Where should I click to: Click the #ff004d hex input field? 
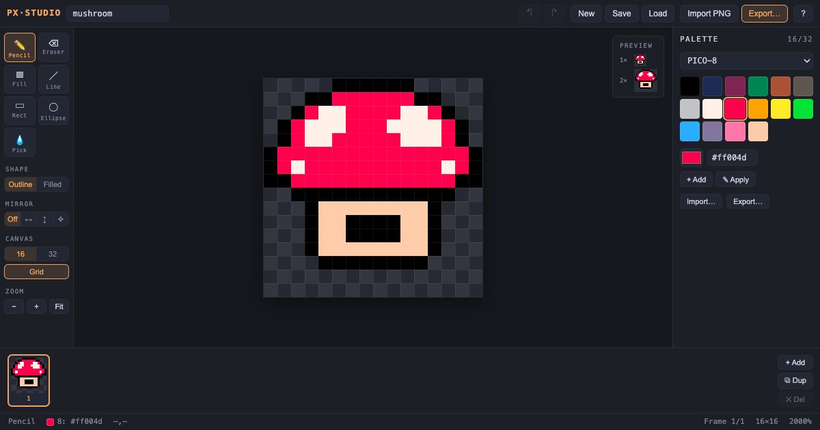(733, 158)
